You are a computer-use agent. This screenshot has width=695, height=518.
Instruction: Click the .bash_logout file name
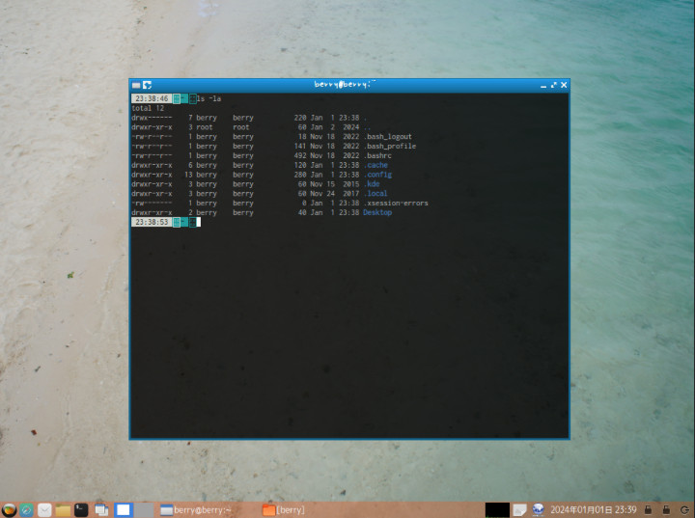[387, 136]
